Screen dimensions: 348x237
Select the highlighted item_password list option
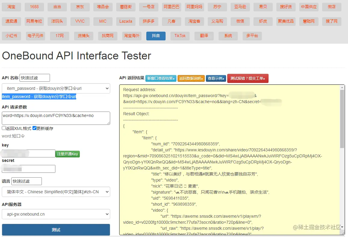[x=39, y=96]
